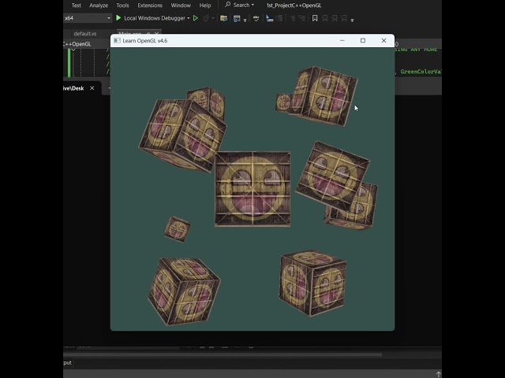The width and height of the screenshot is (505, 378).
Task: Click the horizontal scrollbar above Output panel
Action: 223,354
